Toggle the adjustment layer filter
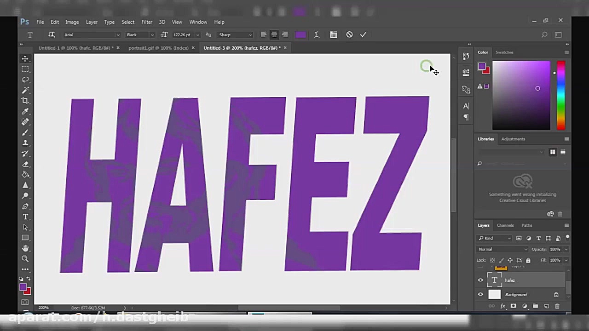The width and height of the screenshot is (589, 331). (529, 238)
